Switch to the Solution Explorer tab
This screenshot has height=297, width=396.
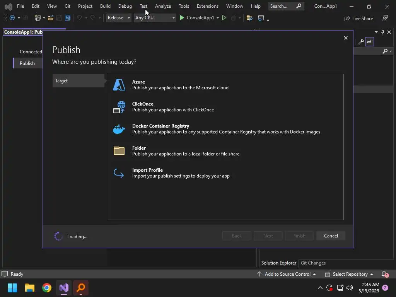click(279, 263)
